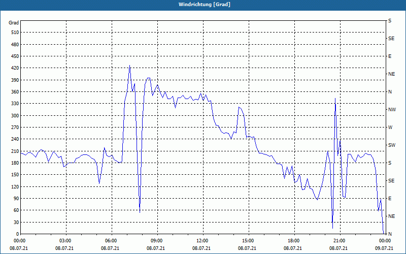Image resolution: width=406 pixels, height=254 pixels.
Task: Select the SW compass label
Action: (x=392, y=145)
